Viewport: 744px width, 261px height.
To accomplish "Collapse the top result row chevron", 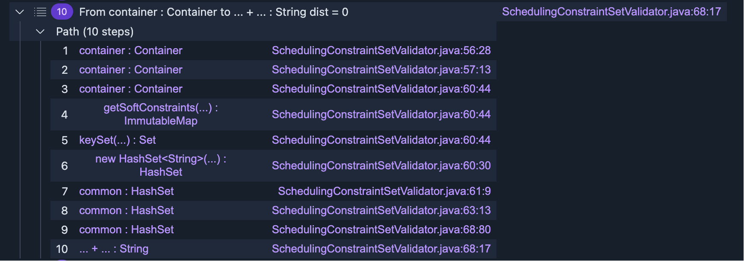I will tap(20, 12).
